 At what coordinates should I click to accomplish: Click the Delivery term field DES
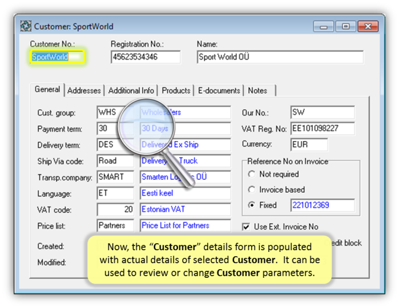click(115, 145)
